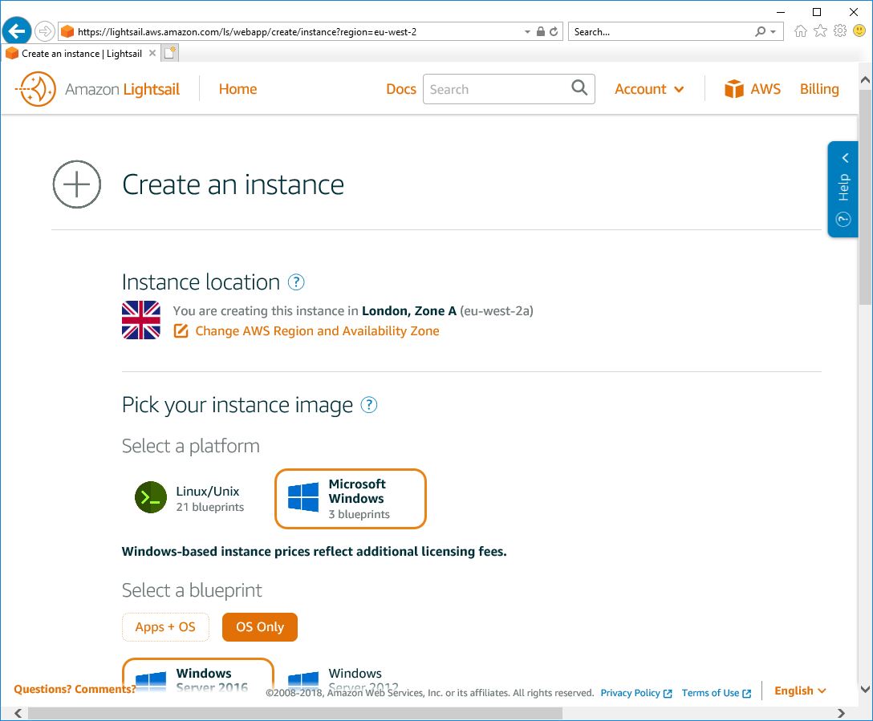Viewport: 873px width, 721px height.
Task: Click the Create an instance plus icon
Action: click(77, 184)
